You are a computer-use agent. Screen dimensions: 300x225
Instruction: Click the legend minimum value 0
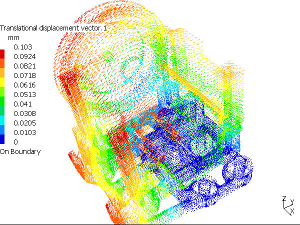click(x=15, y=142)
